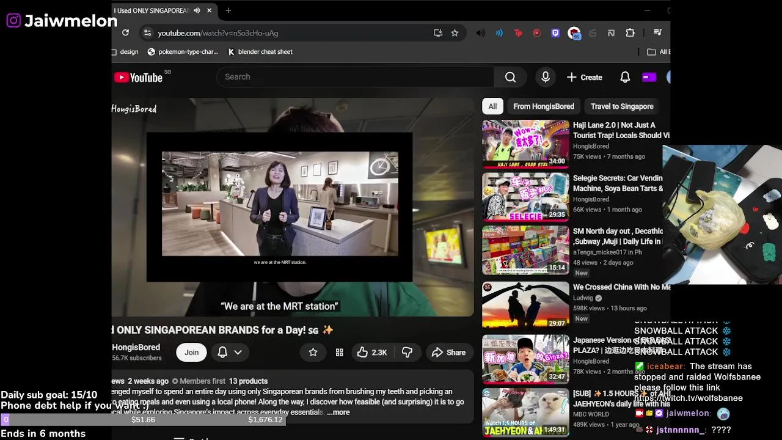Click the Ludwig channel name
This screenshot has width=782, height=440.
[x=583, y=298]
